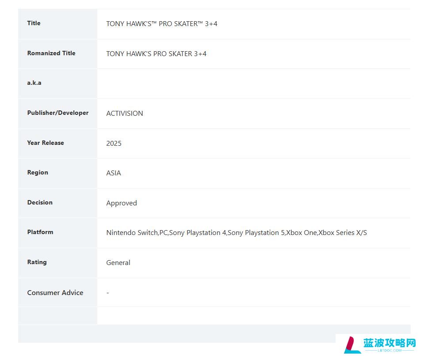424x356 pixels.
Task: Select the General rating value
Action: 118,263
